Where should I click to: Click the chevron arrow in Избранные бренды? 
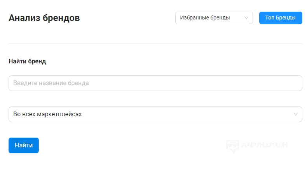246,18
